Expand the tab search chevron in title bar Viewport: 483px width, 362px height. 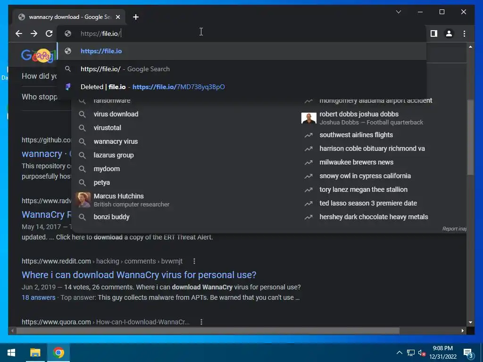click(398, 12)
